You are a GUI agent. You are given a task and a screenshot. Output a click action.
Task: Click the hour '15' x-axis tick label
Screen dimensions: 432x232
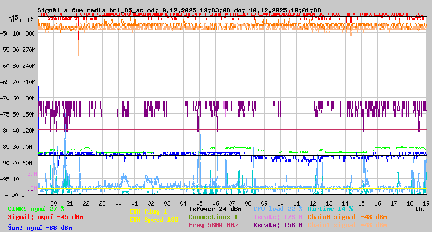tap(361, 203)
